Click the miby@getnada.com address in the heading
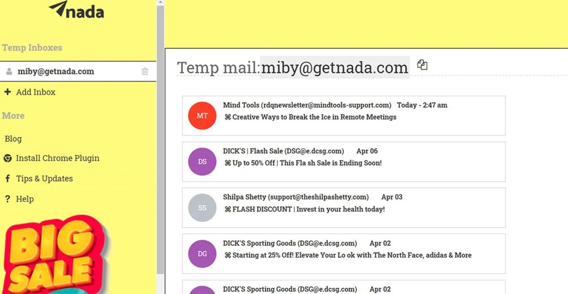This screenshot has height=294, width=568. click(x=335, y=67)
